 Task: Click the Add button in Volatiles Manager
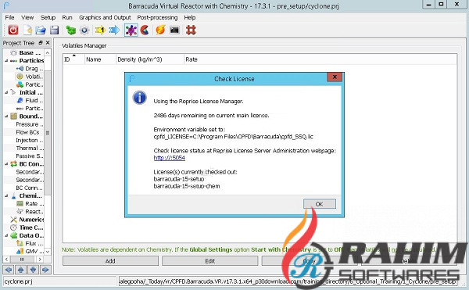(x=110, y=261)
